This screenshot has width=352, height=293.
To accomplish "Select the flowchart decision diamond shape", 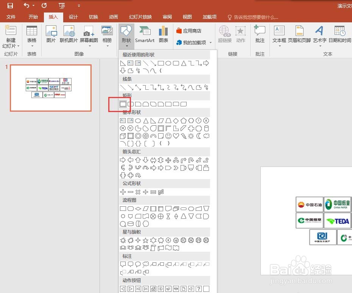I will pos(138,209).
